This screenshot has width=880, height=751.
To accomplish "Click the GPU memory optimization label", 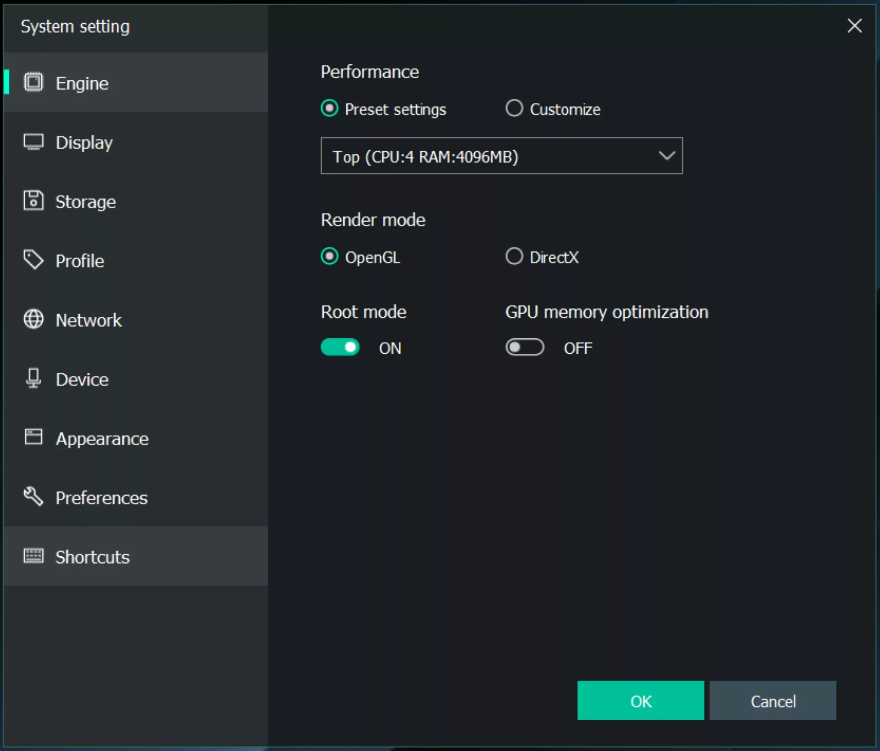I will pos(607,312).
